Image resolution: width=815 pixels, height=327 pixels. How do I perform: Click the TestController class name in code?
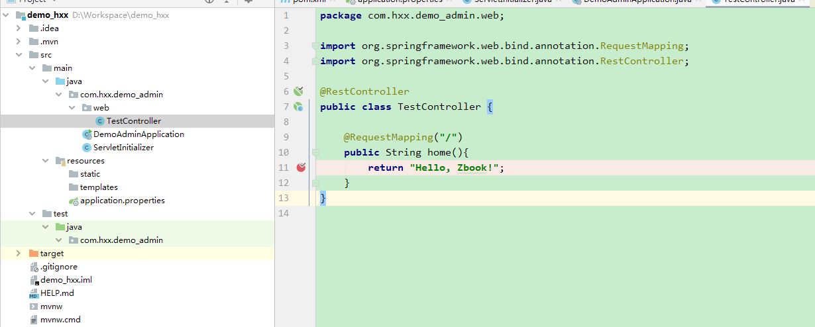pos(439,107)
